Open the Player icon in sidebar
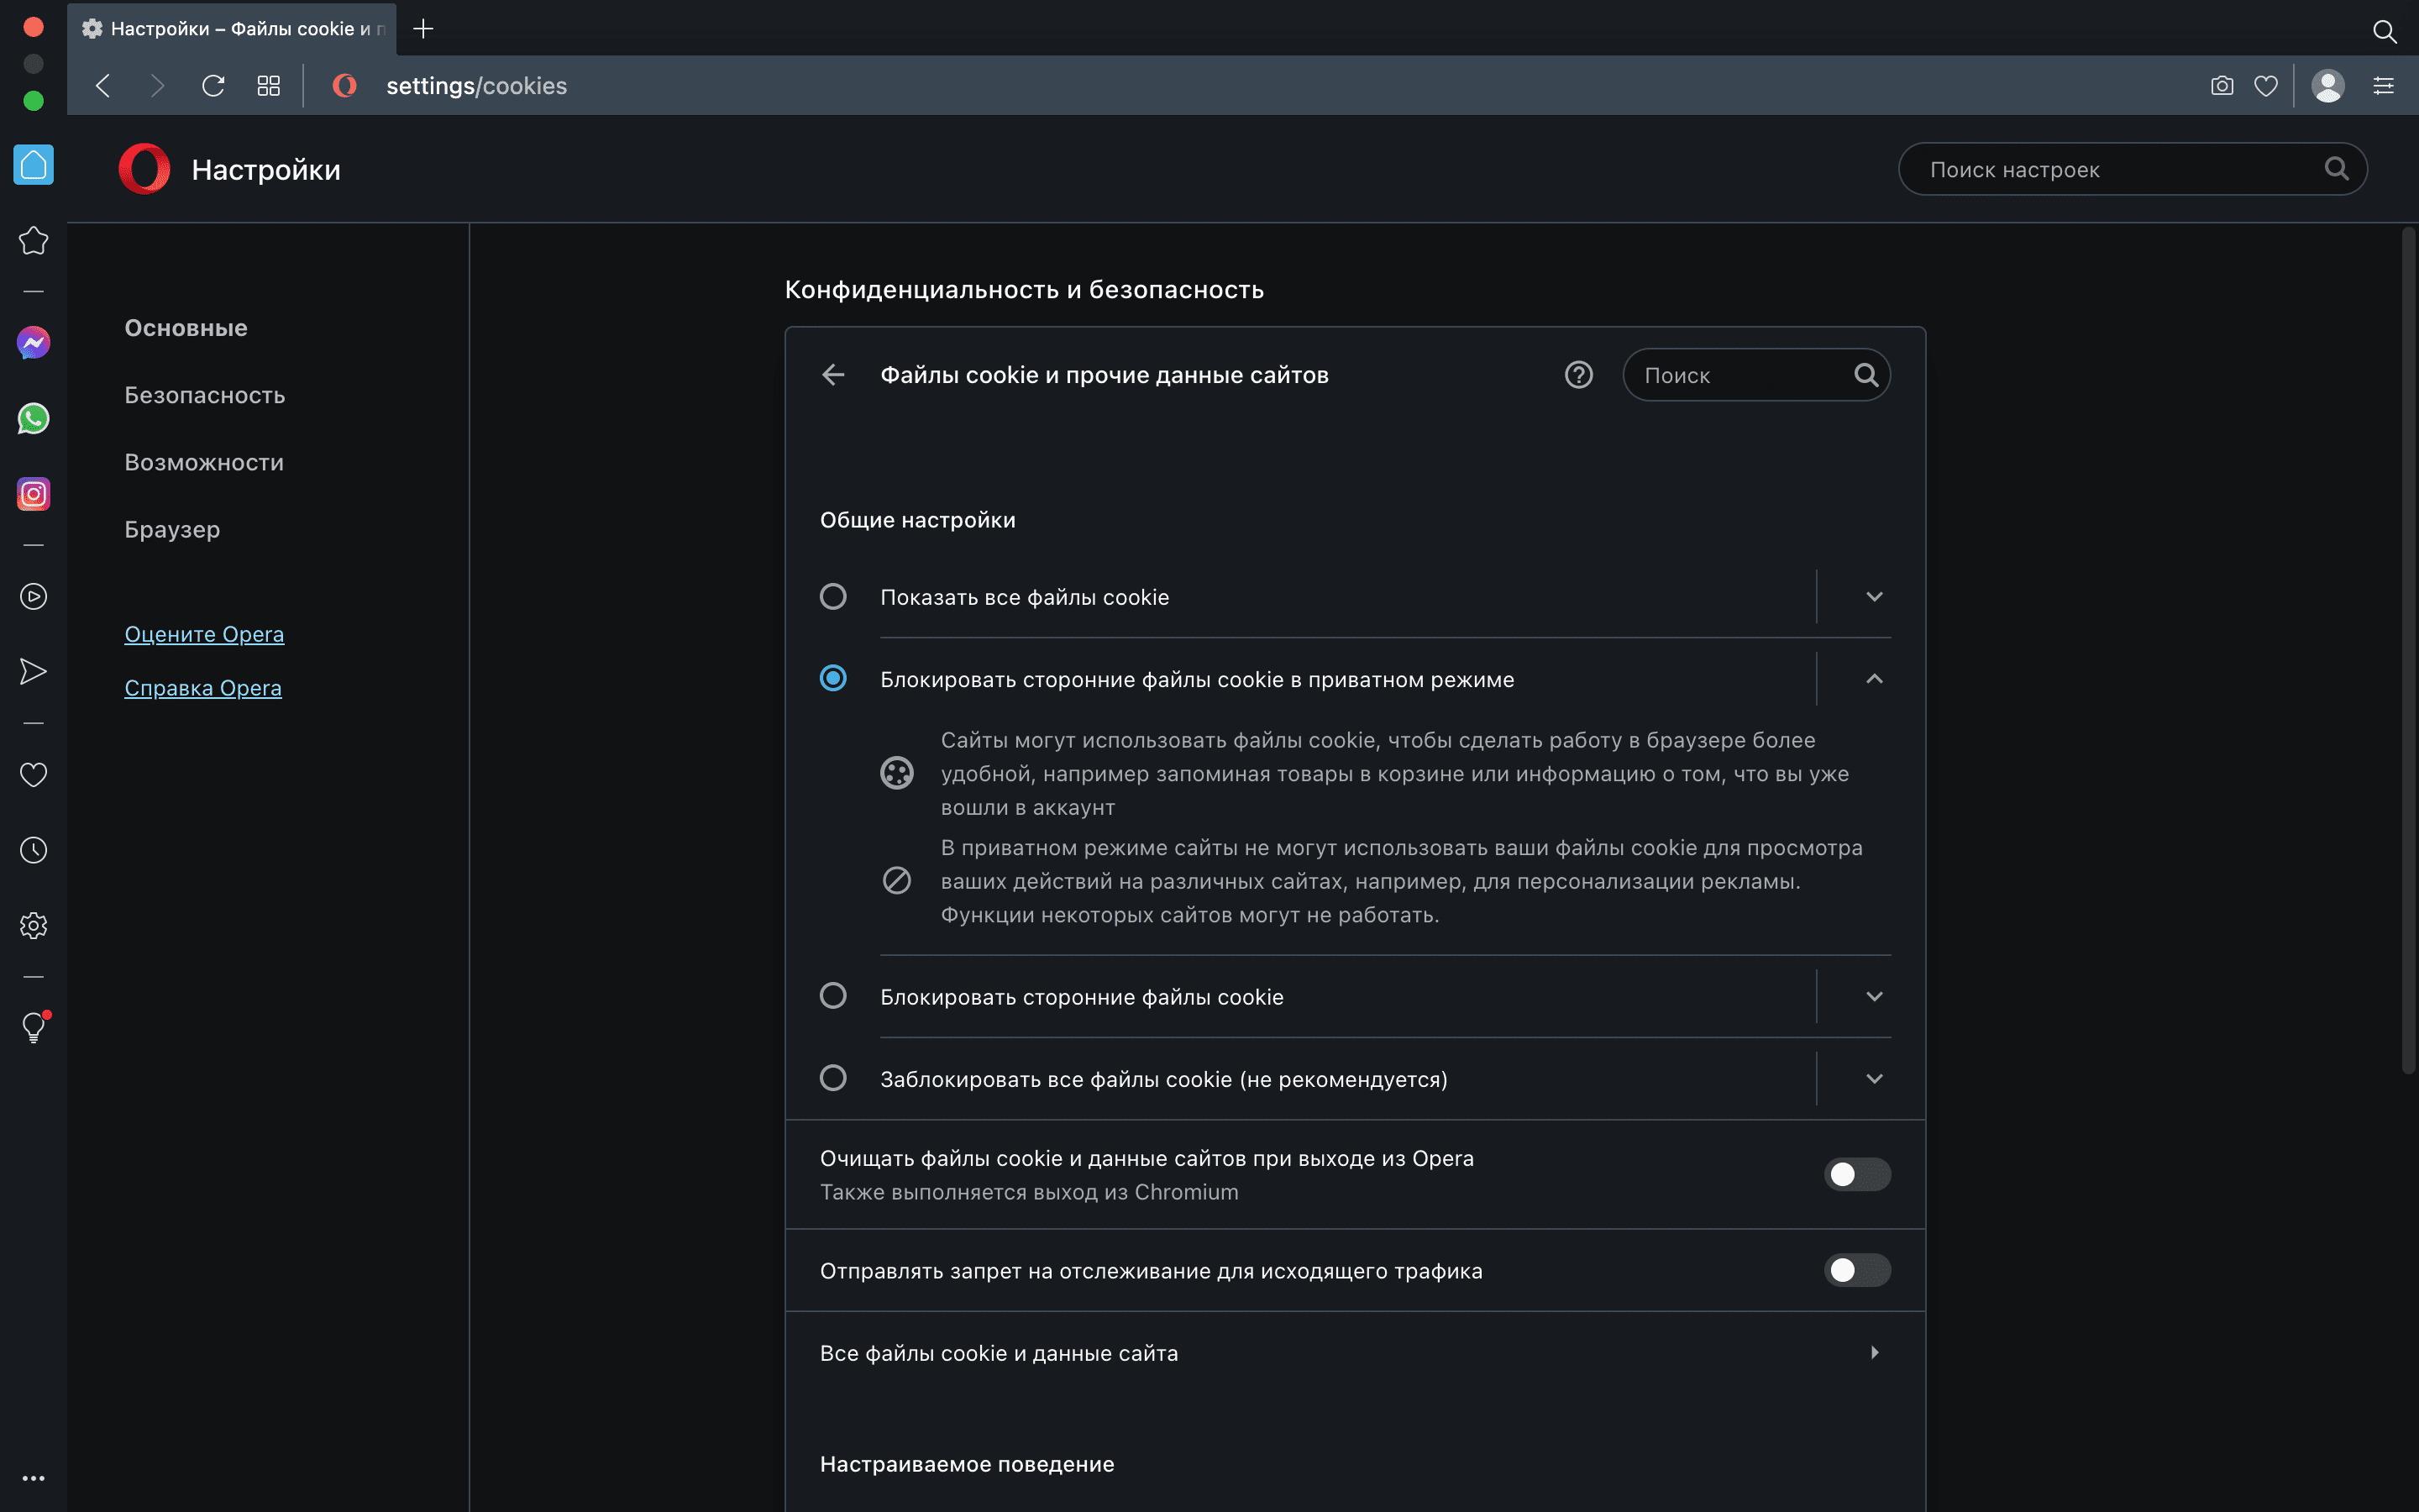The image size is (2419, 1512). click(x=33, y=597)
